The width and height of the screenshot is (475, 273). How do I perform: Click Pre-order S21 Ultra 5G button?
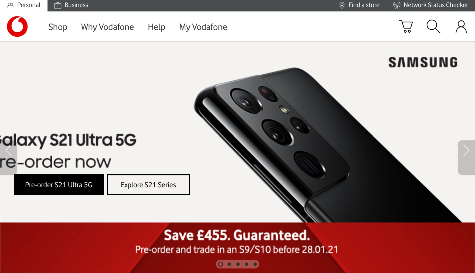pyautogui.click(x=59, y=185)
